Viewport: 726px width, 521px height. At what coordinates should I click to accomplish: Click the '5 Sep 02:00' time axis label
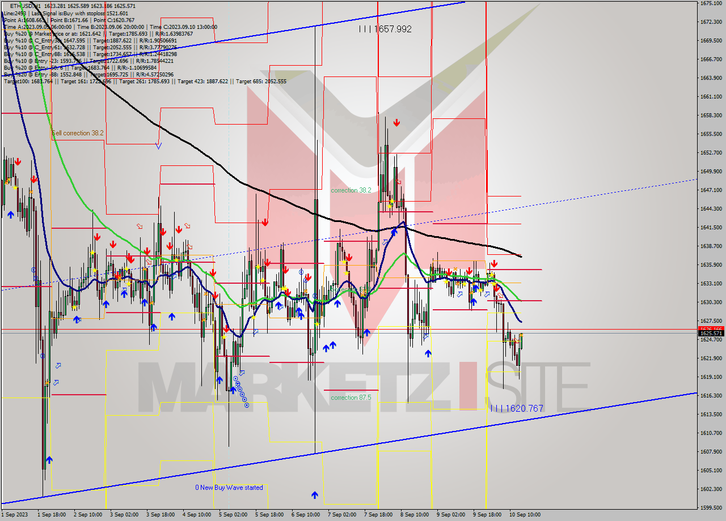click(x=233, y=515)
